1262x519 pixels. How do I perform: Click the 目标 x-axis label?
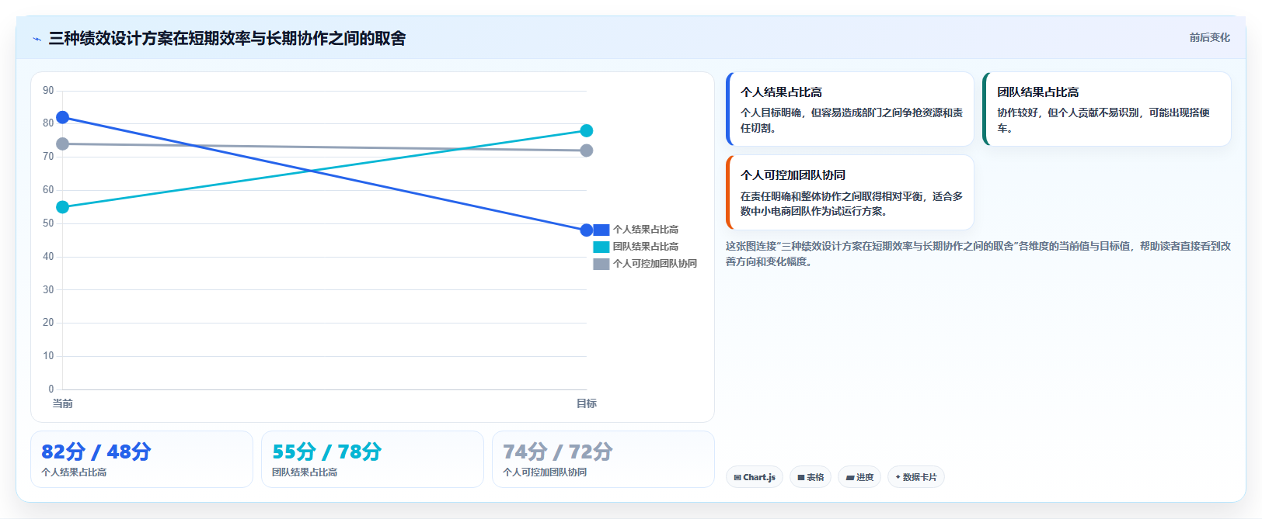point(587,403)
